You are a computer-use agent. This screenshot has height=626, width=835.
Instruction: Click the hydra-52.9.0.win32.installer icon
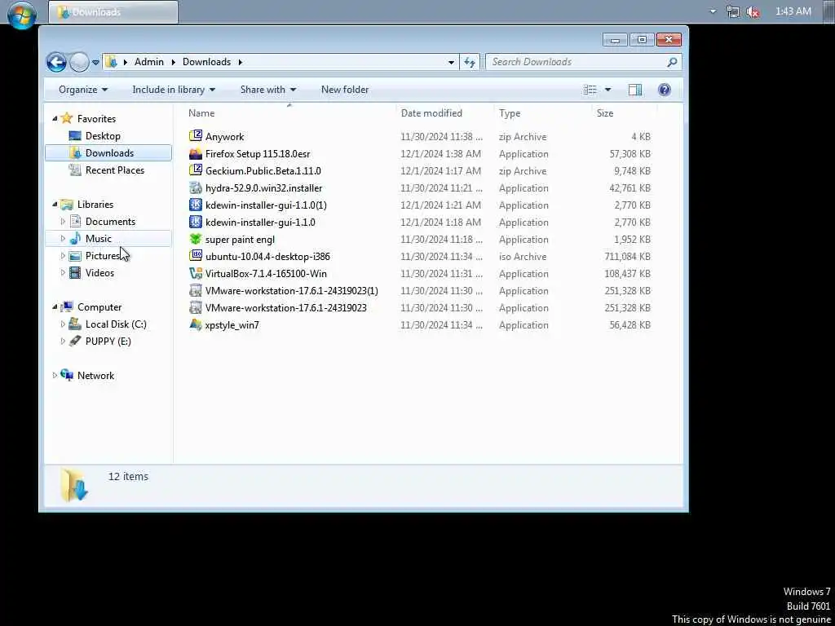(196, 188)
